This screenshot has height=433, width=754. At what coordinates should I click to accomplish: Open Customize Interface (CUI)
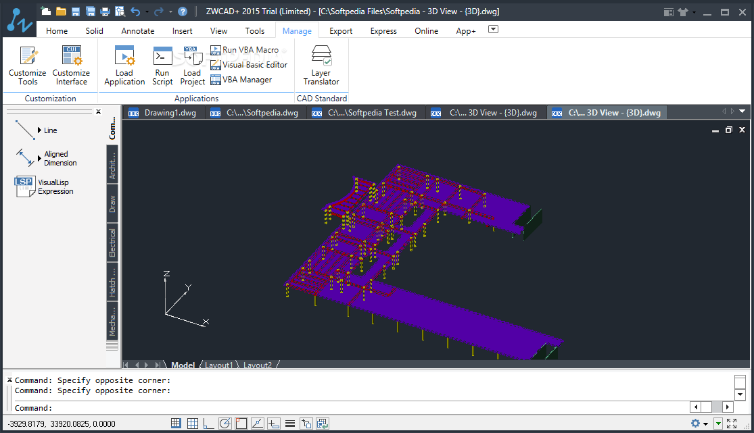[71, 66]
